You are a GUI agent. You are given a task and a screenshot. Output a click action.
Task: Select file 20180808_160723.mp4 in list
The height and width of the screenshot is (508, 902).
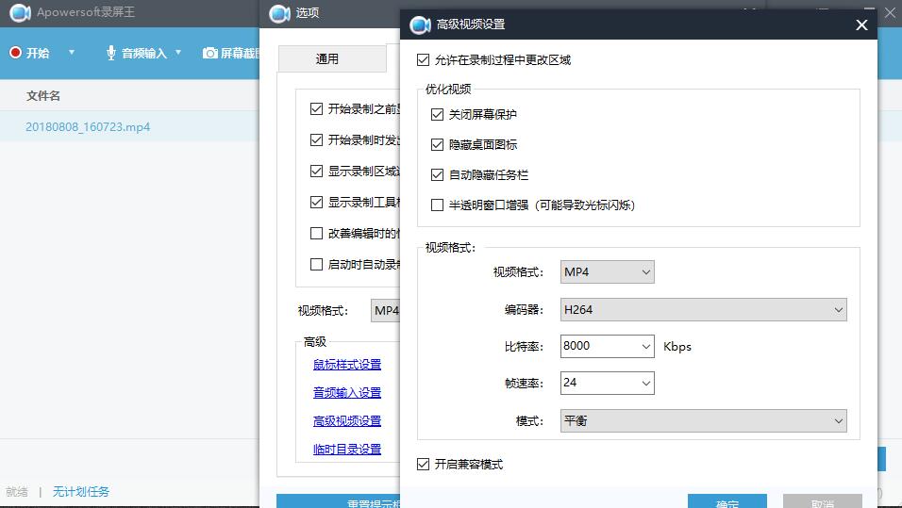pos(88,126)
